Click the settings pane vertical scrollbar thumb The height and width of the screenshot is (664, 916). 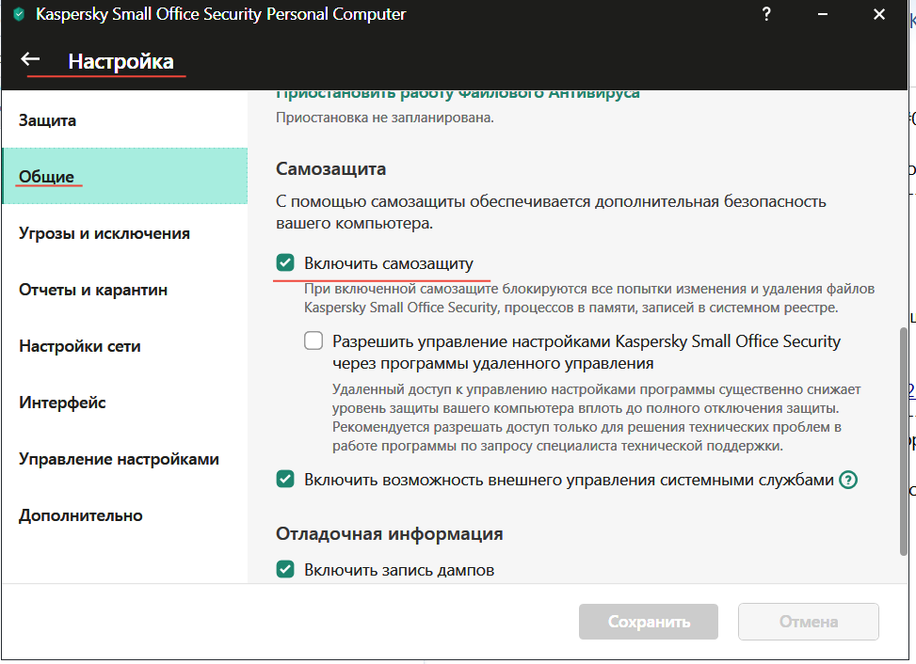904,442
